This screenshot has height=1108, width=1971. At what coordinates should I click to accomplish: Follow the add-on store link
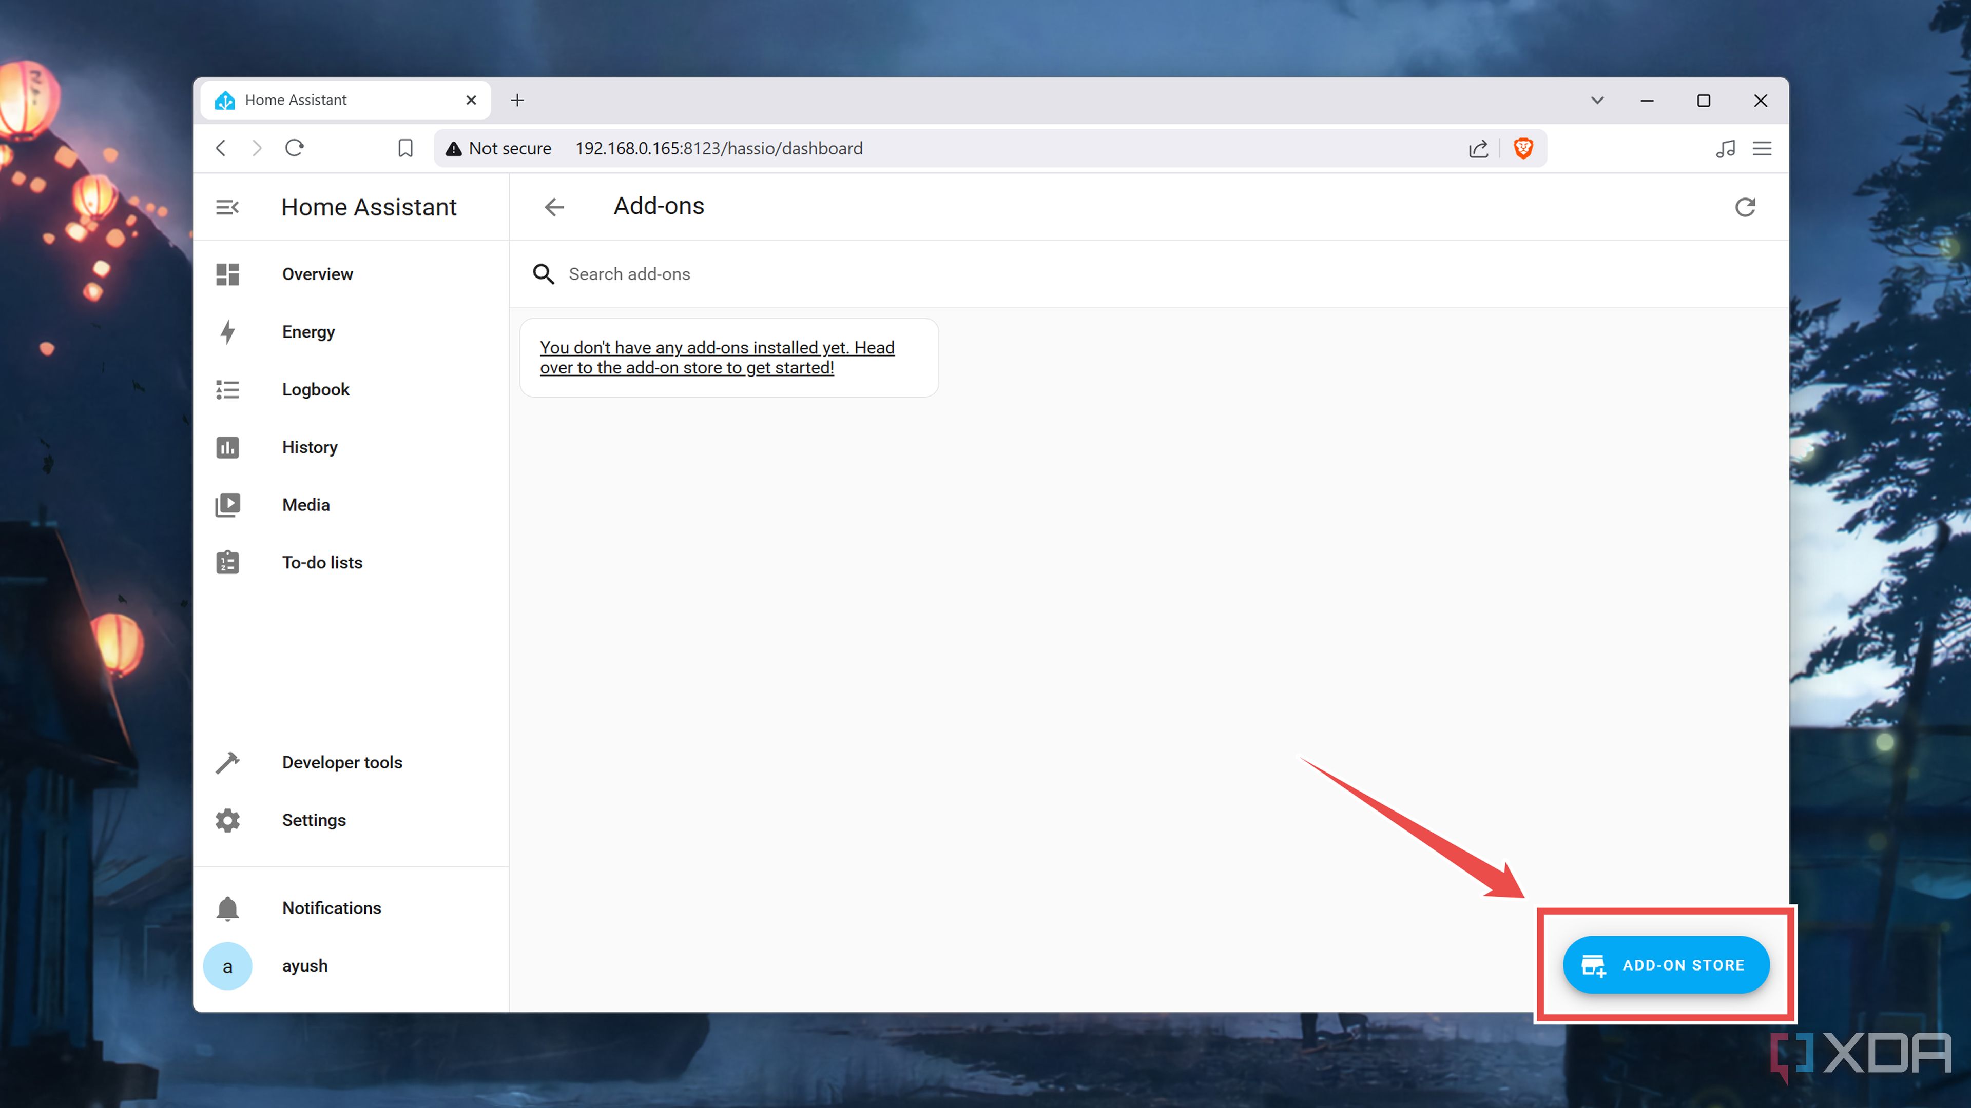pos(717,357)
